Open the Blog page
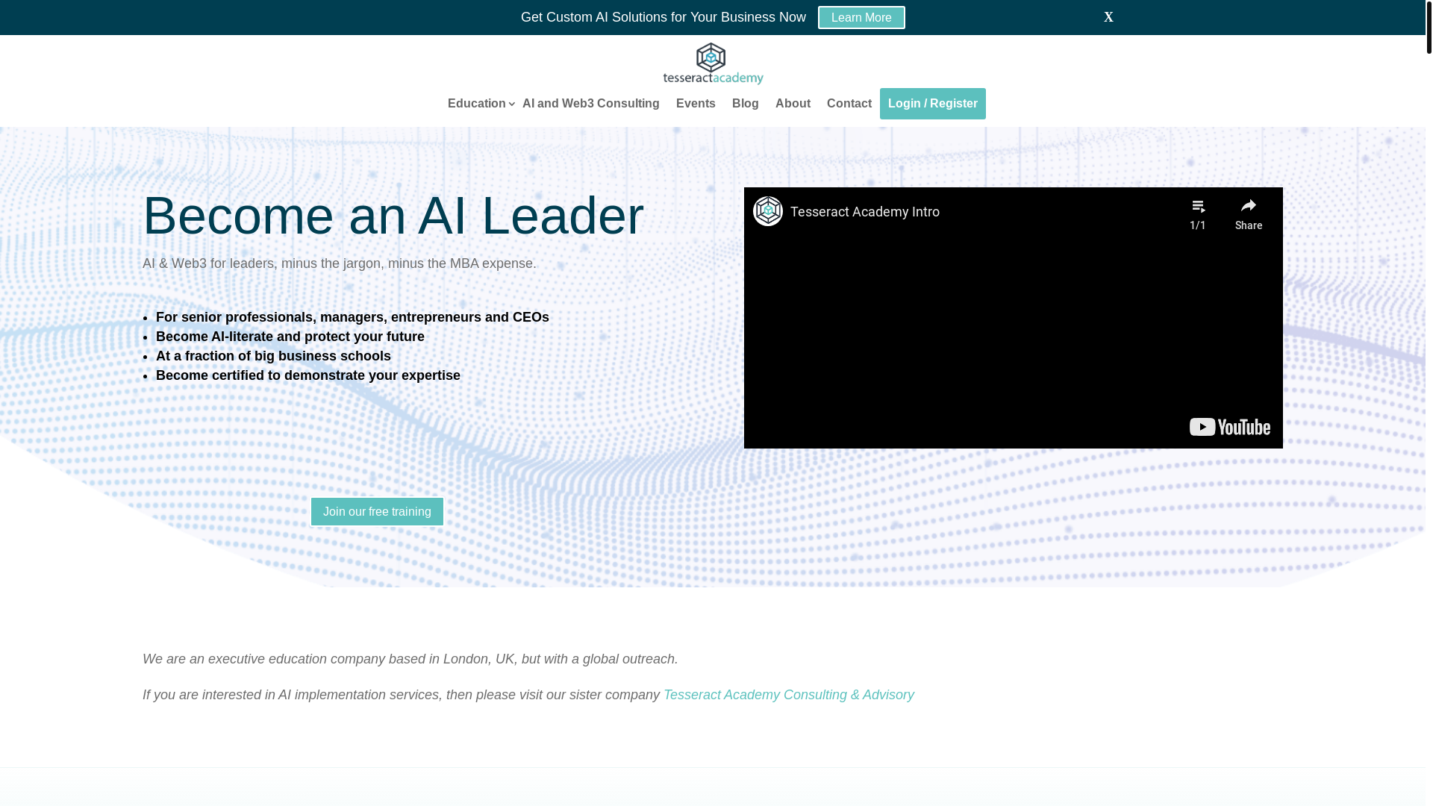 tap(745, 104)
